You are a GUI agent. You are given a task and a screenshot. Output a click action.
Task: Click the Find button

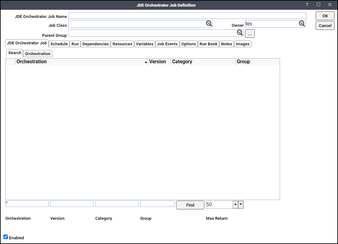(x=190, y=205)
